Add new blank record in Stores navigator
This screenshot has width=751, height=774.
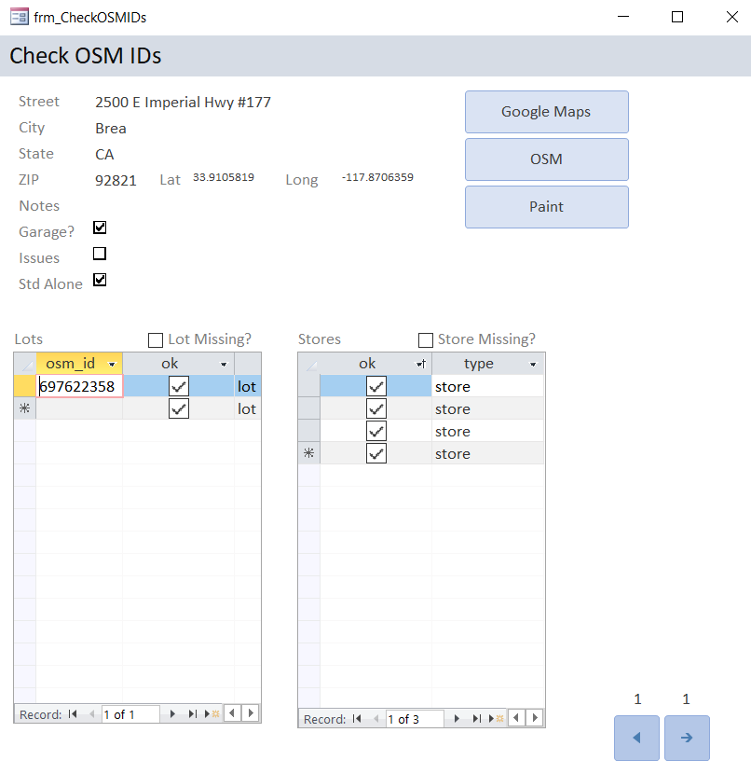pyautogui.click(x=496, y=719)
